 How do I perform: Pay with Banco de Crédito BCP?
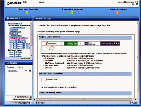click(110, 44)
